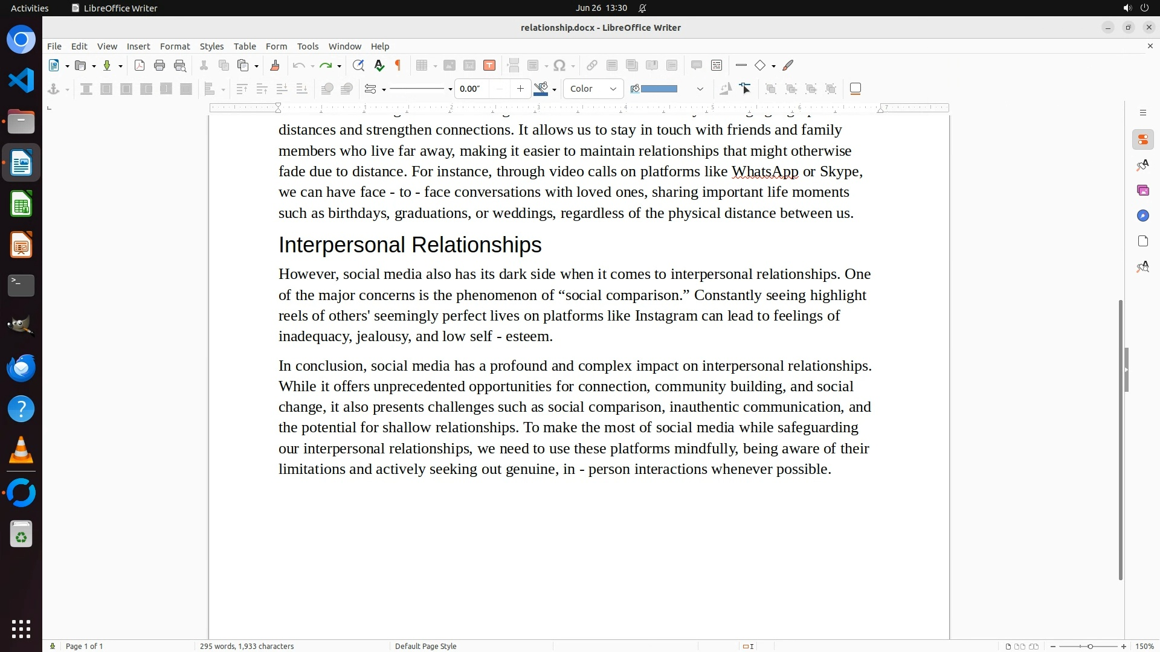
Task: Open the Styles menu
Action: [x=211, y=46]
